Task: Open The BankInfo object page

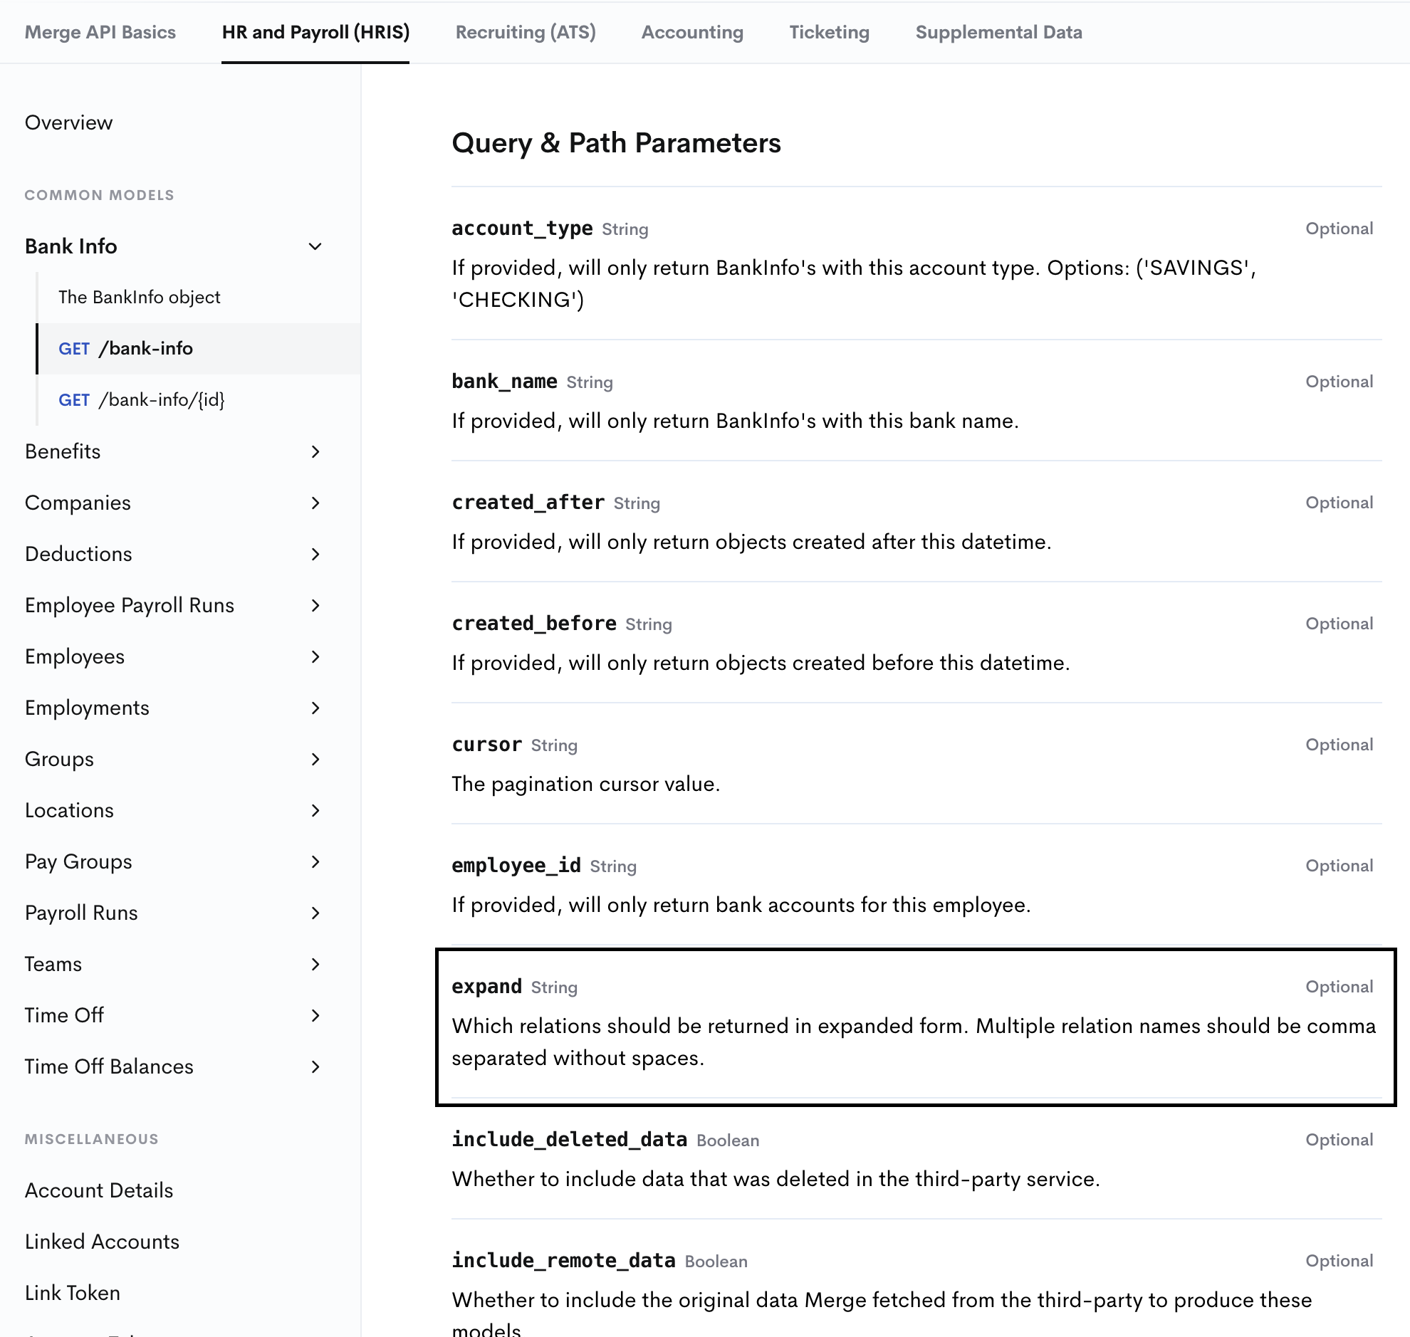Action: coord(139,297)
